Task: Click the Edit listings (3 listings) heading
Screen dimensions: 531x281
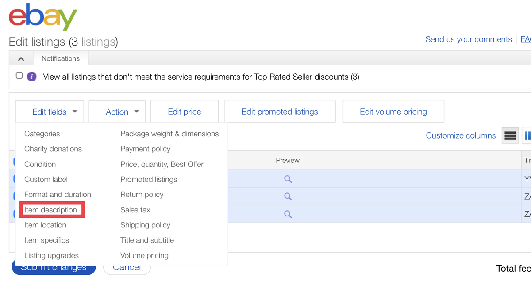Action: (x=63, y=42)
